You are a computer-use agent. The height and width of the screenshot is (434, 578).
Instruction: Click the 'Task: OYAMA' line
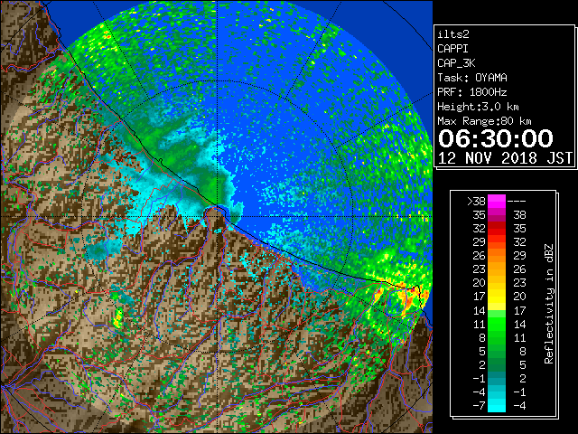pos(472,78)
